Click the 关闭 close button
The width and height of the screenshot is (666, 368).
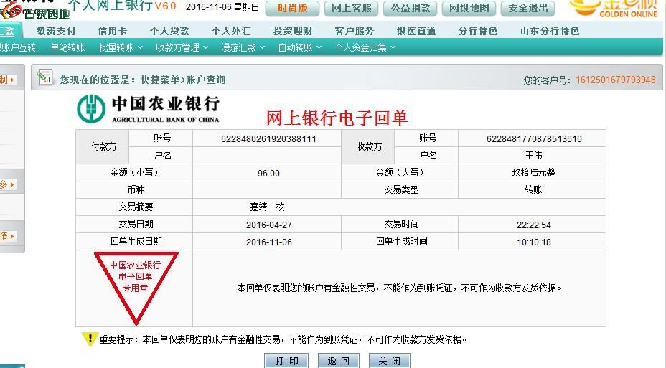390,361
